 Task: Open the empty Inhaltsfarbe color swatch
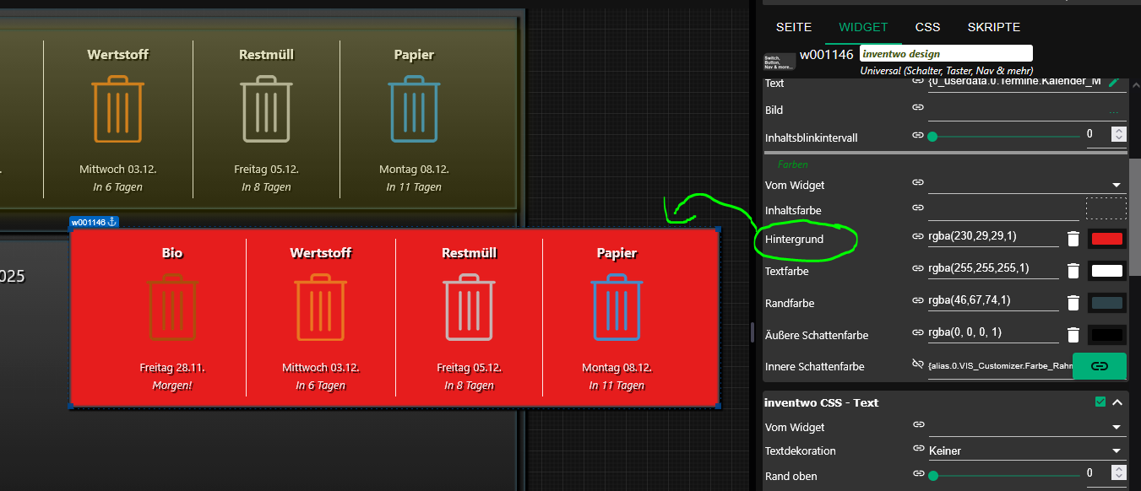click(x=1106, y=208)
